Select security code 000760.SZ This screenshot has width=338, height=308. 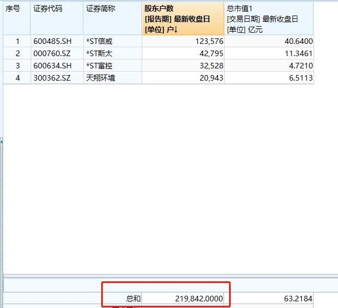pos(52,53)
